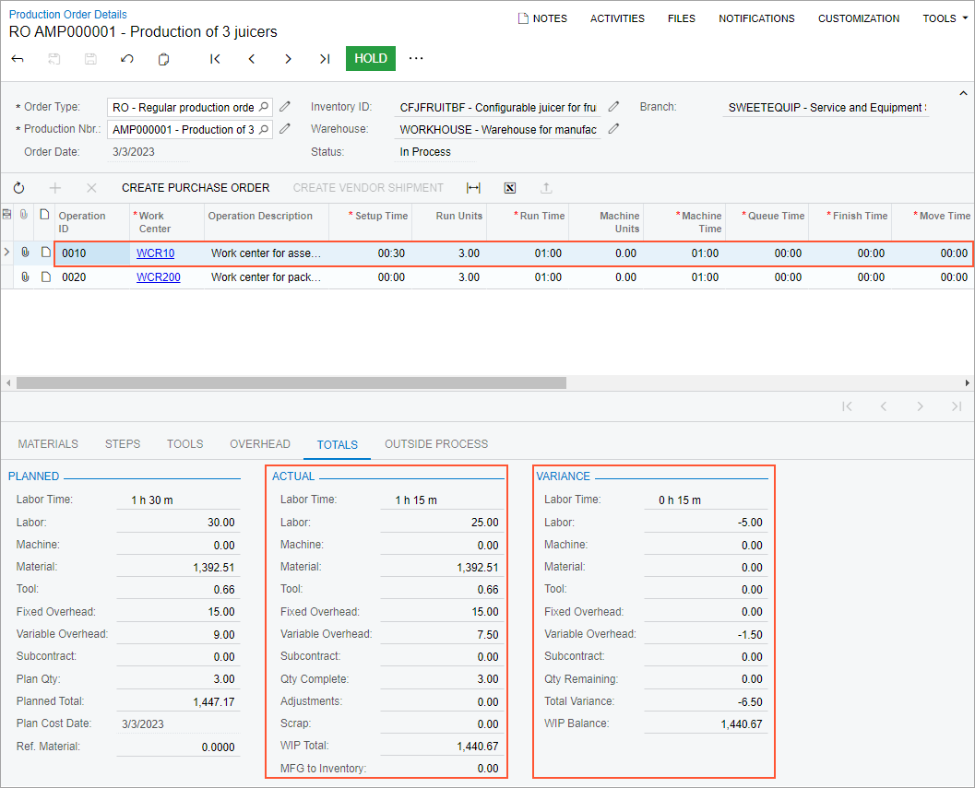Click Create Purchase Order button
The image size is (975, 788).
pyautogui.click(x=196, y=188)
